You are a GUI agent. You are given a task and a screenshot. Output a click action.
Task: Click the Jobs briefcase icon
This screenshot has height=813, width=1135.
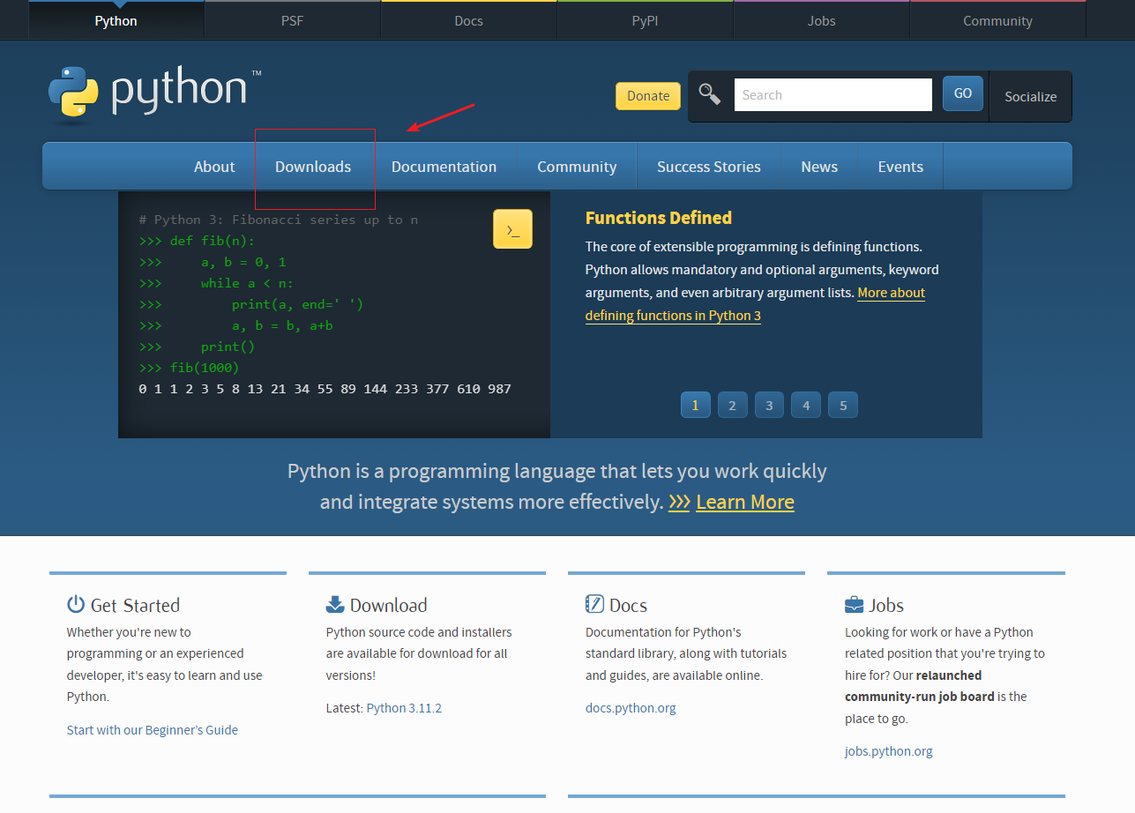tap(854, 605)
